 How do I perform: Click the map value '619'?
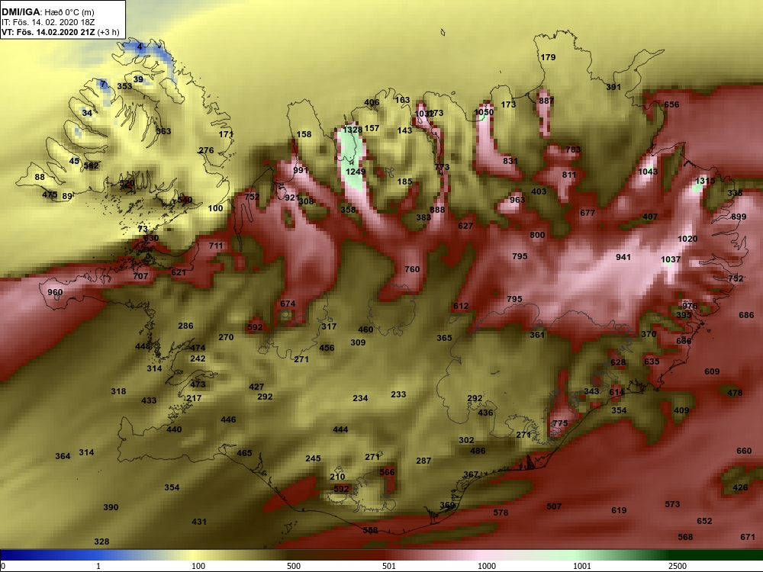tap(619, 510)
